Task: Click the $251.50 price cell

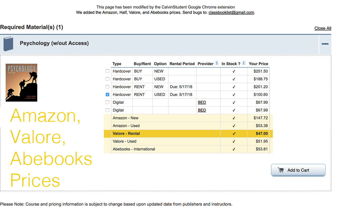Action: coord(258,71)
